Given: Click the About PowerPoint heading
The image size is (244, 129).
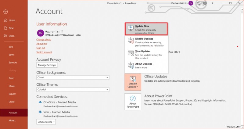Looking at the screenshot, I should [x=158, y=96].
